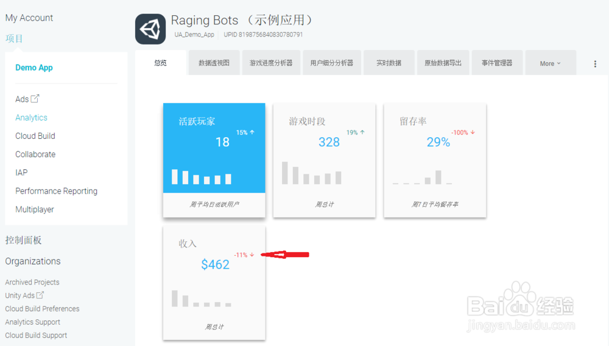The width and height of the screenshot is (609, 346).
Task: Expand the More tab dropdown
Action: pos(551,63)
